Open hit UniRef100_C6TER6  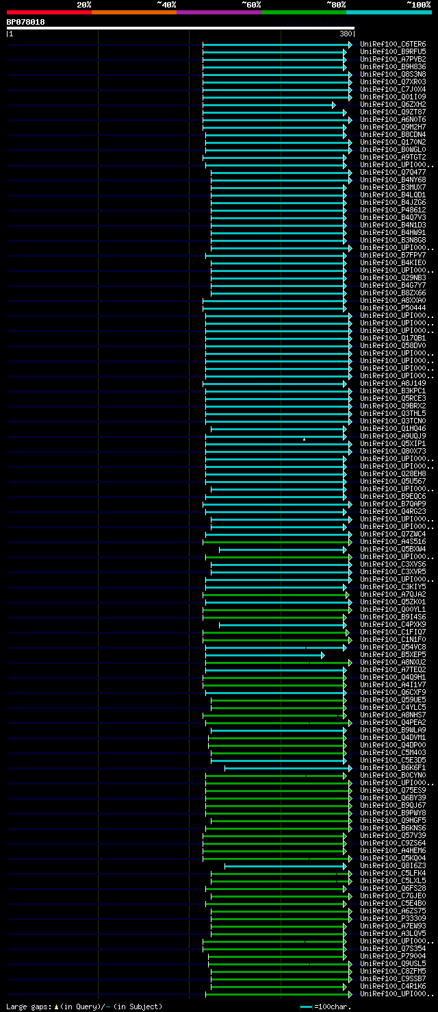point(393,45)
